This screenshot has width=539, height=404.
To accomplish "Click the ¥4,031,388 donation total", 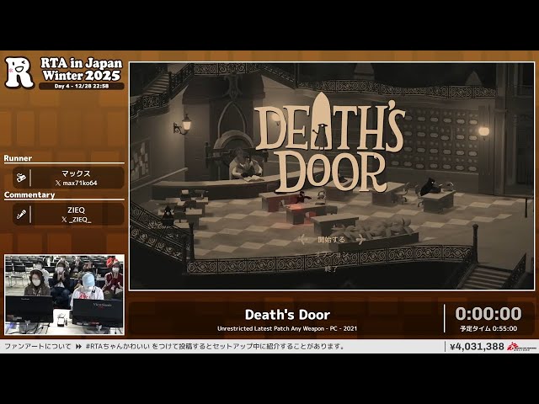I will coord(478,347).
